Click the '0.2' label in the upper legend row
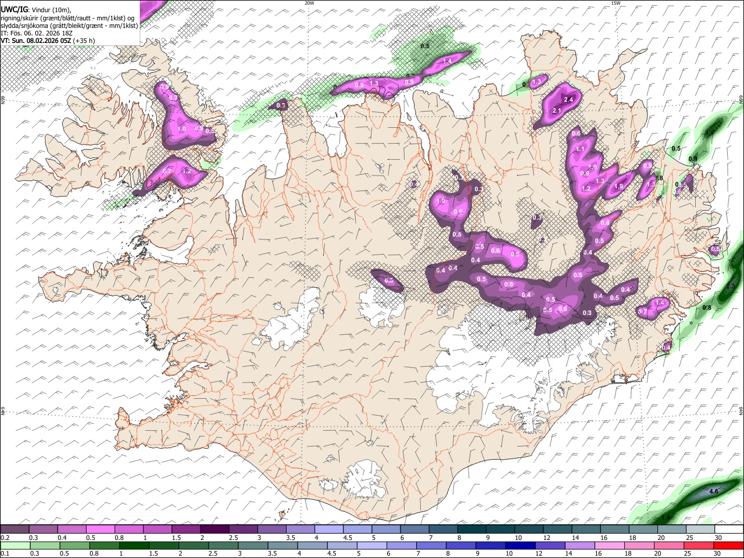Viewport: 744px width, 558px height. 5,538
